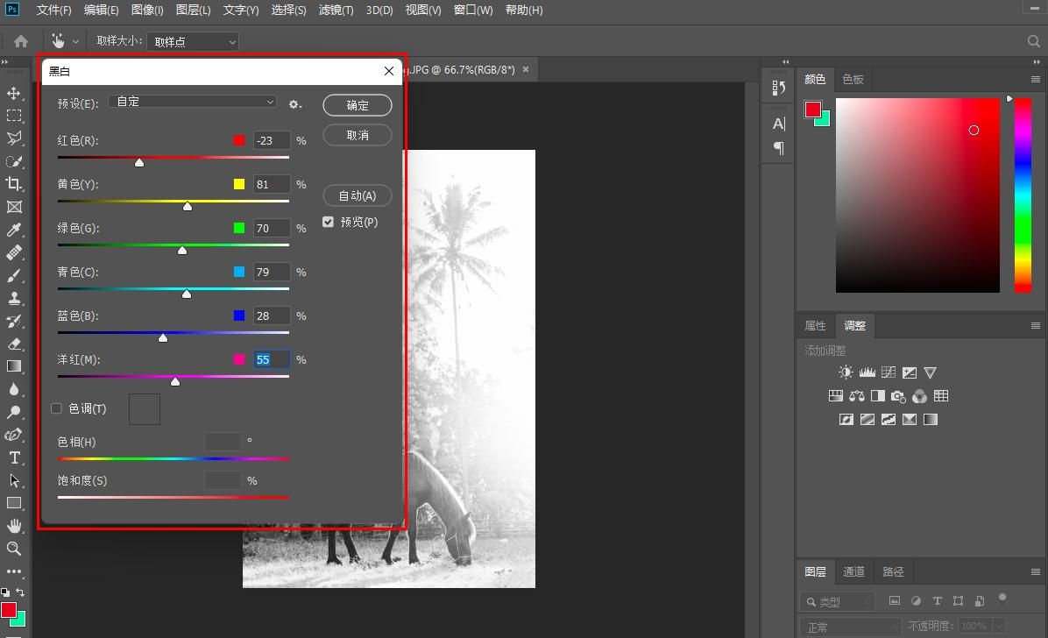This screenshot has height=638, width=1048.
Task: Toggle the Preview checkbox
Action: pos(328,222)
